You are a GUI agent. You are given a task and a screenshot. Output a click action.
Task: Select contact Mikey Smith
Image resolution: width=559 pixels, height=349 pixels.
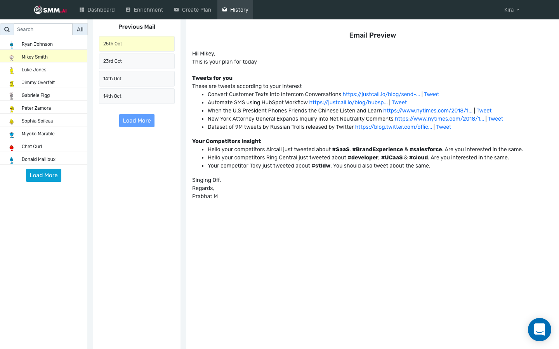43,57
